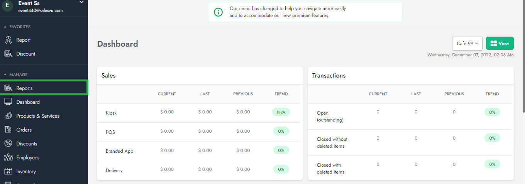525x184 pixels.
Task: Expand the account menu chevron
Action: click(81, 3)
